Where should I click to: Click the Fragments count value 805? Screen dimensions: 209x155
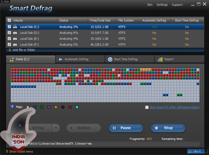tap(149, 139)
